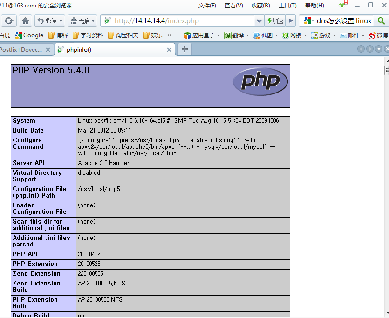
Task: Expand the 应用盒子 dropdown arrow
Action: (218, 36)
